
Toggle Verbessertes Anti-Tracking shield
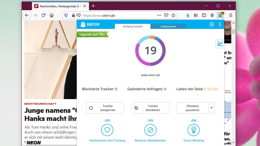coord(107,130)
